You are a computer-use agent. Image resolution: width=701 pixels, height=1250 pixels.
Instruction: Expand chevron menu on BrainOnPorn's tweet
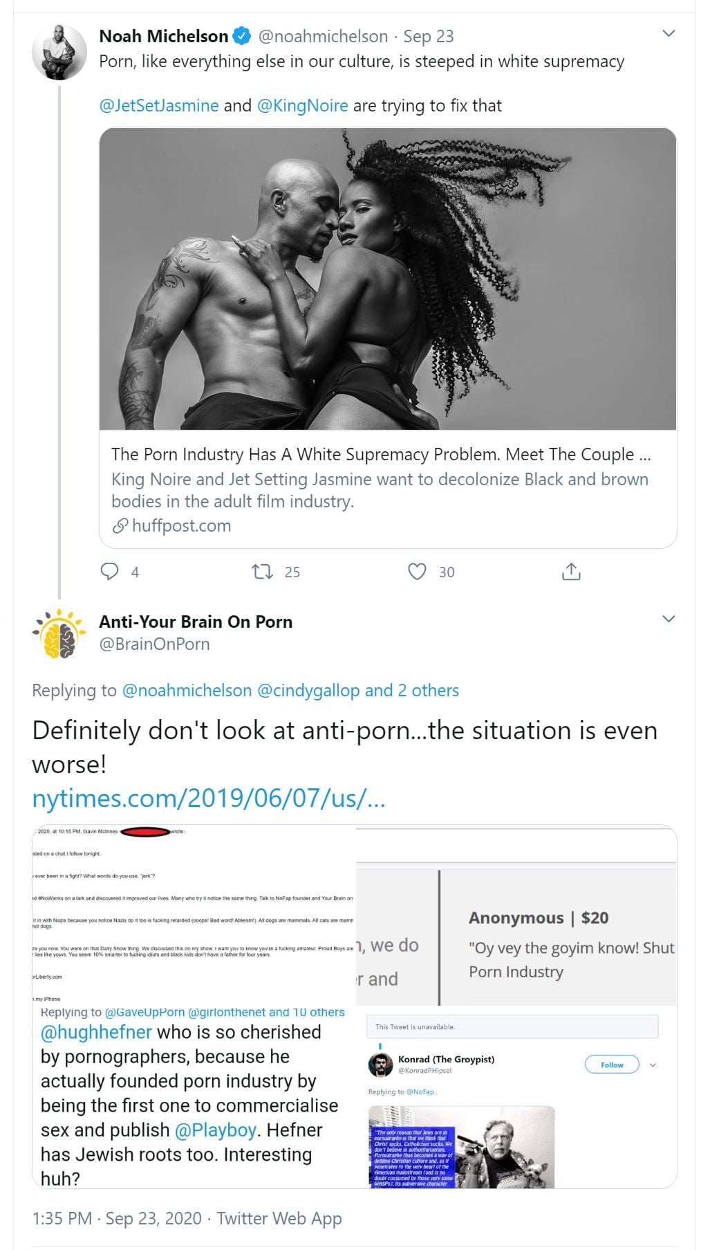(x=669, y=619)
